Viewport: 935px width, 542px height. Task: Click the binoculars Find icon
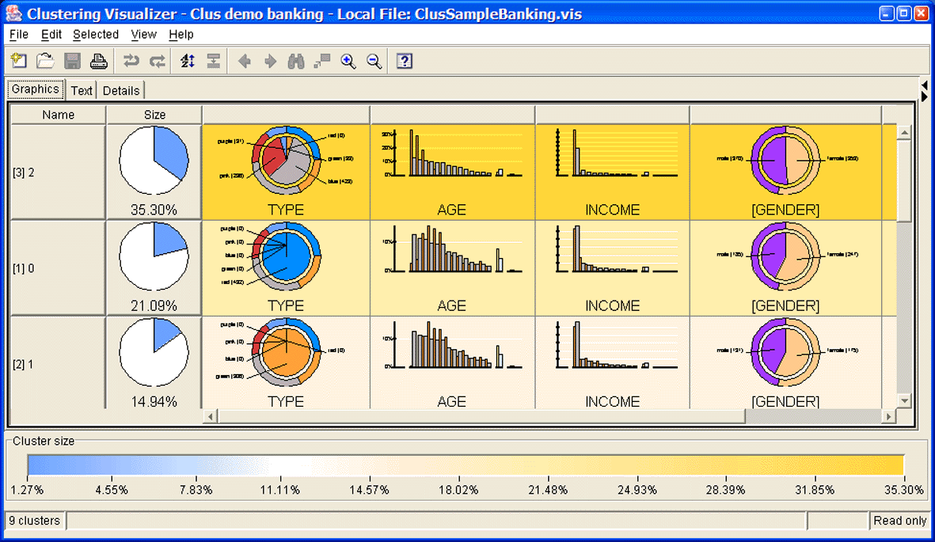click(x=296, y=61)
